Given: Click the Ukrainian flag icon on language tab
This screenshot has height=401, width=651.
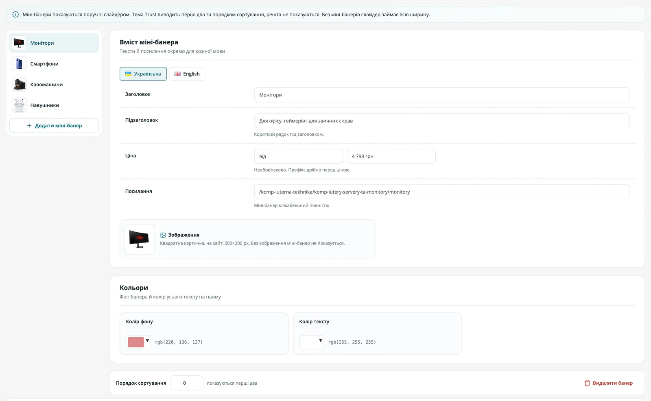Looking at the screenshot, I should (x=128, y=74).
